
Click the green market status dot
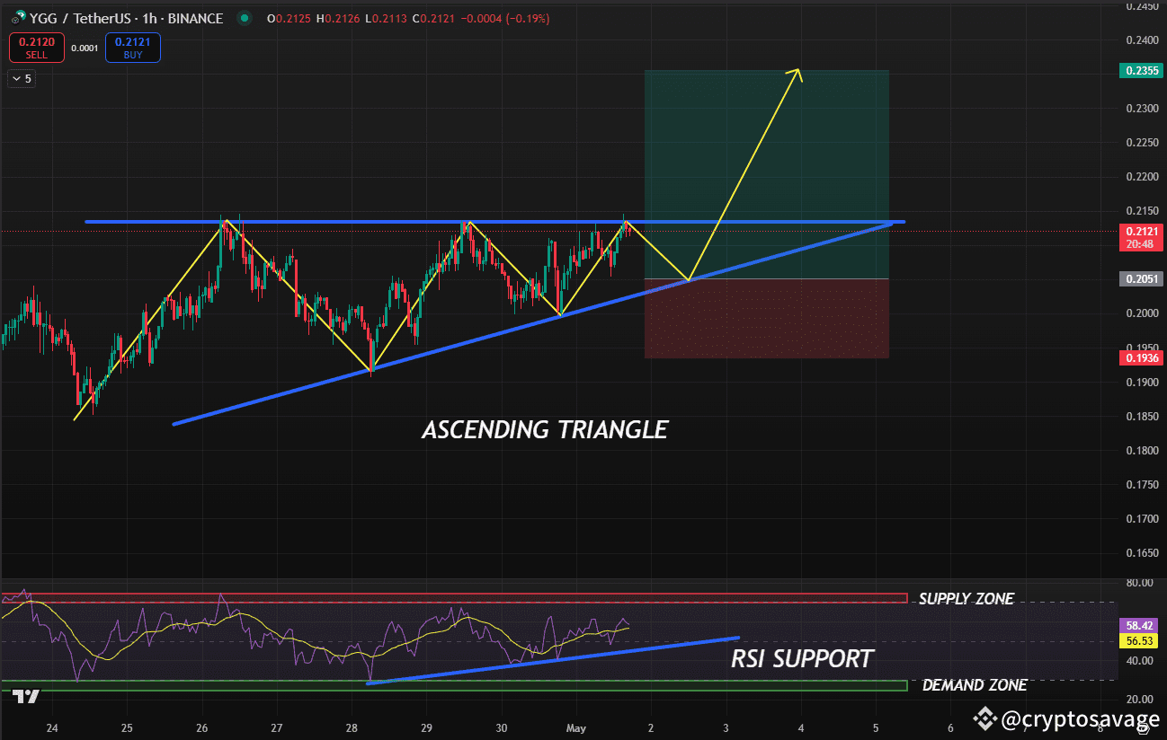click(243, 19)
